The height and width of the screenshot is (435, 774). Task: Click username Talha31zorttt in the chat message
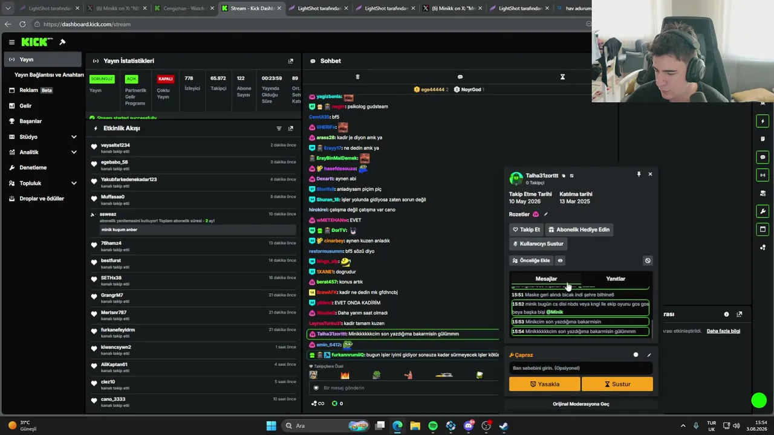coord(332,334)
